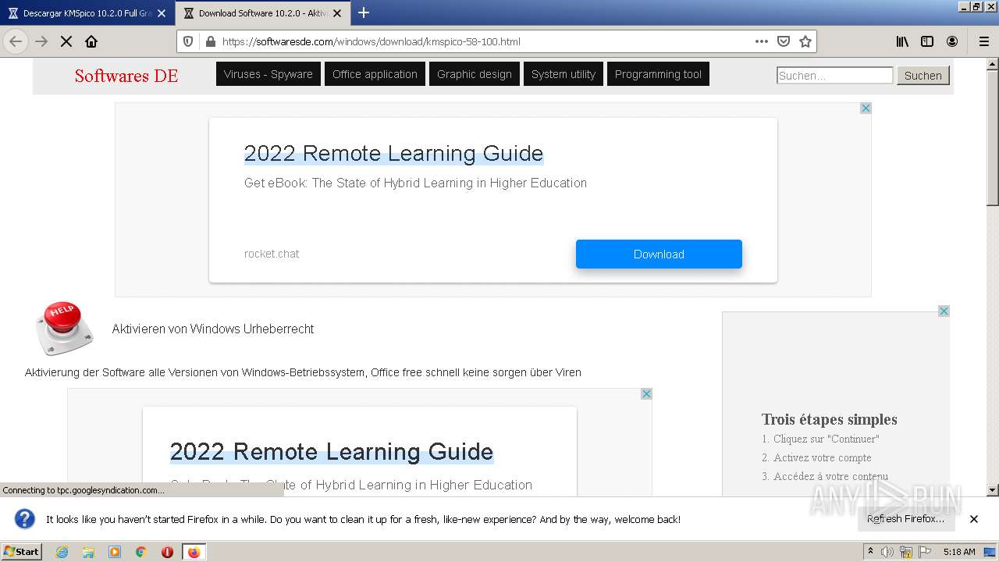Open Office application category
Image resolution: width=999 pixels, height=562 pixels.
pos(375,74)
